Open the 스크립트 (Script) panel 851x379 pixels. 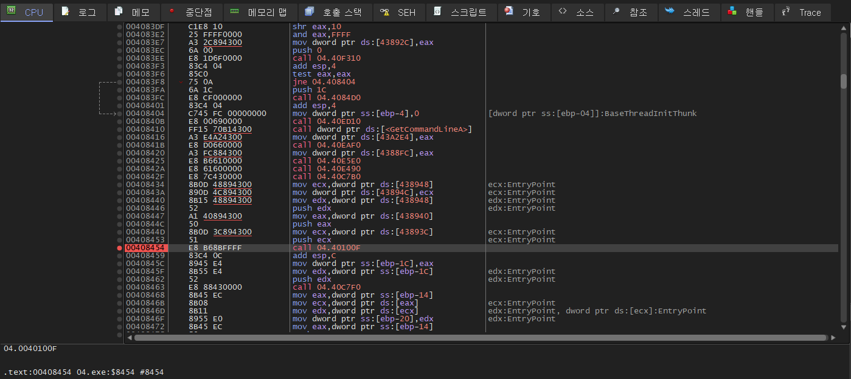tap(462, 12)
